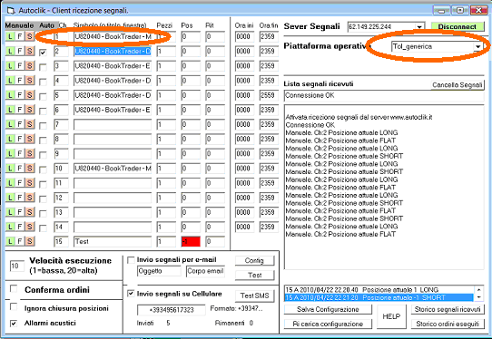Click Test SMS button
This screenshot has width=492, height=339.
click(x=254, y=295)
